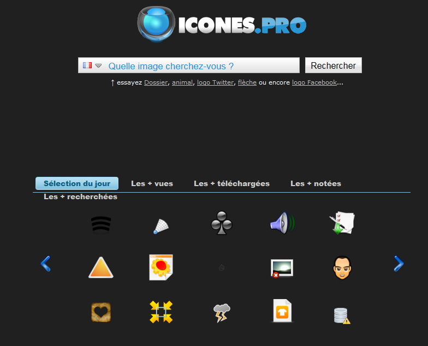428x346 pixels.
Task: Click the orange triangle icon
Action: (x=101, y=267)
